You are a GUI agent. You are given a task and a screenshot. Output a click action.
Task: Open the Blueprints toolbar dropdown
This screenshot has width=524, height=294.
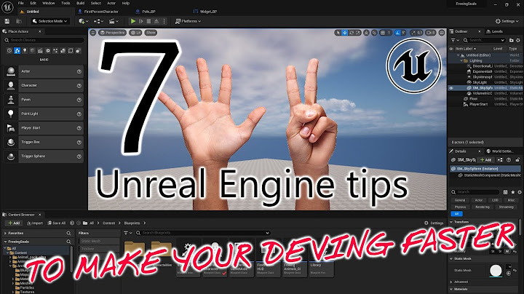98,21
